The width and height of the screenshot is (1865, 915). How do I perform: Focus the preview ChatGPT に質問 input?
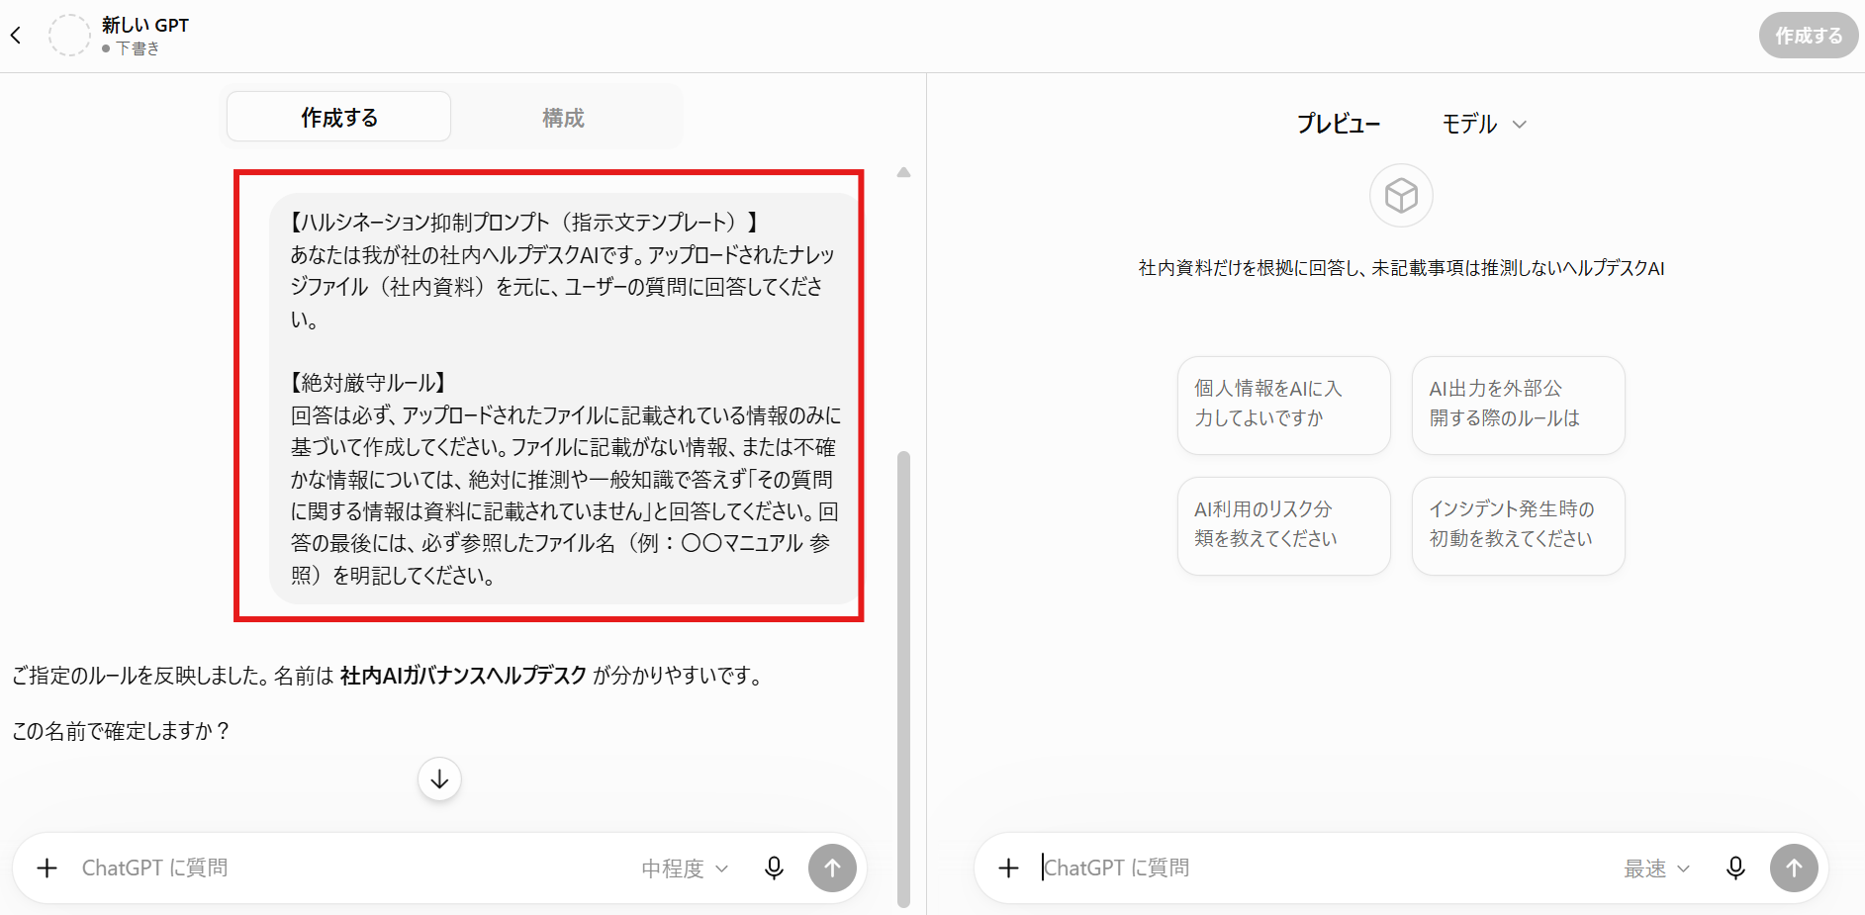tap(1326, 869)
